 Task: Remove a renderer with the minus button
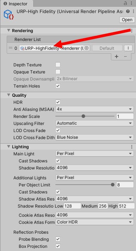click(x=125, y=56)
